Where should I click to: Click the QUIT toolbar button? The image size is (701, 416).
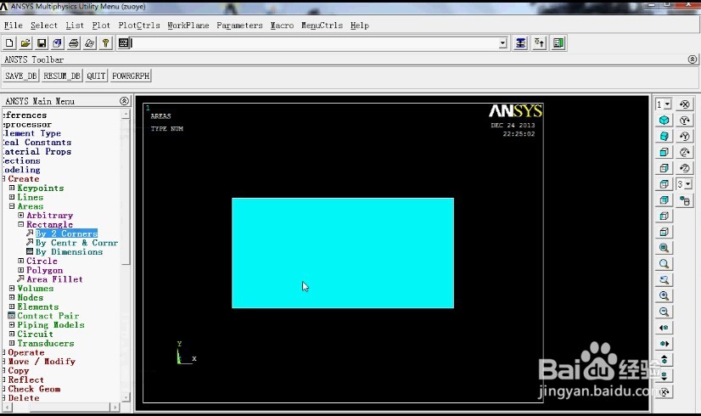(96, 76)
